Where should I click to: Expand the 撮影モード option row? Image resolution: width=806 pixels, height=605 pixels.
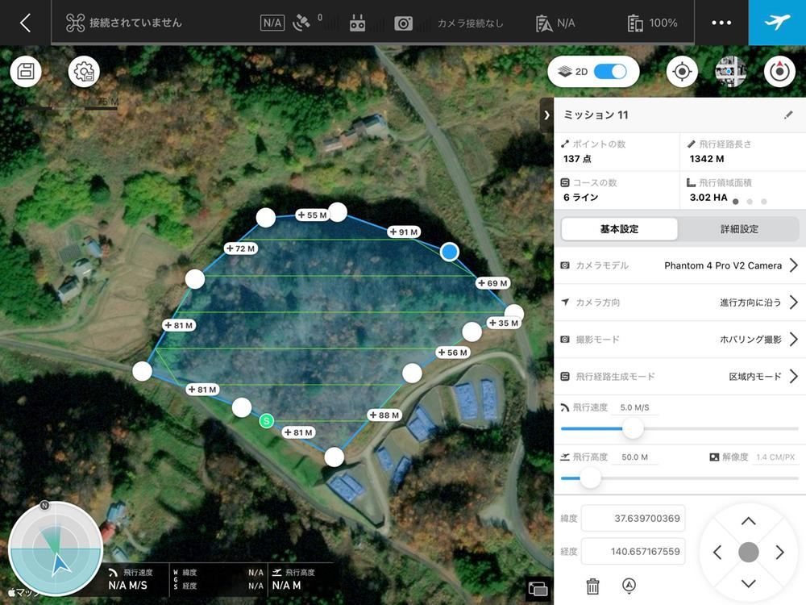pyautogui.click(x=679, y=340)
